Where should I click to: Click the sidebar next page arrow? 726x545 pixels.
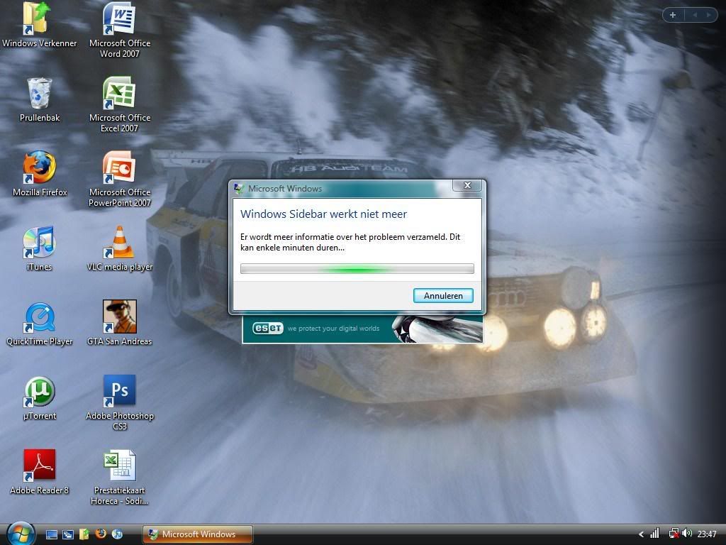pyautogui.click(x=708, y=15)
